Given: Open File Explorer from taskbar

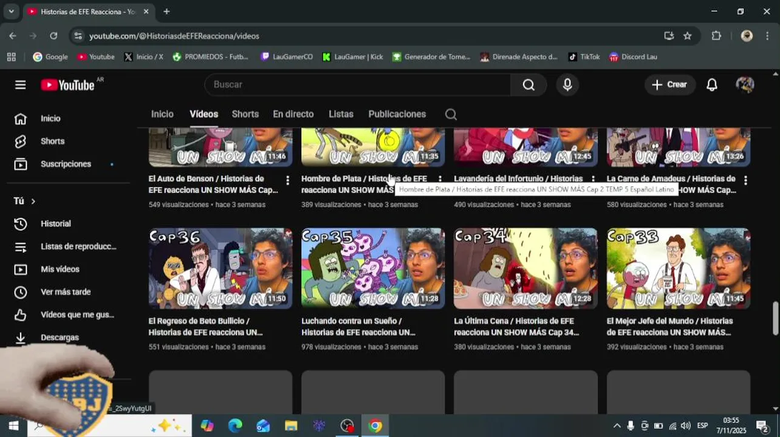Looking at the screenshot, I should (x=291, y=426).
